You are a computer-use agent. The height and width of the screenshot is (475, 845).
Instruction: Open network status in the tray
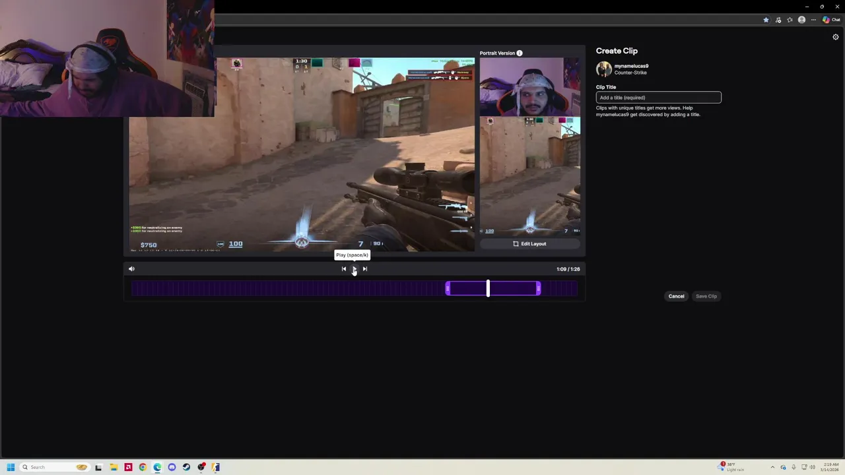(x=804, y=467)
